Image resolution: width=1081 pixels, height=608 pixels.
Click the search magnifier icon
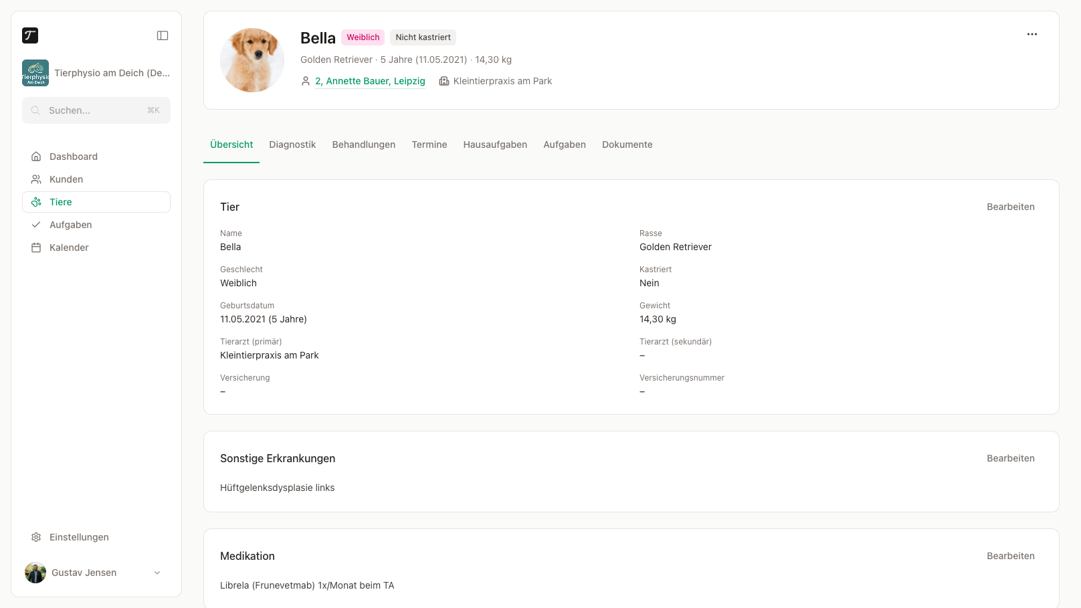[35, 110]
